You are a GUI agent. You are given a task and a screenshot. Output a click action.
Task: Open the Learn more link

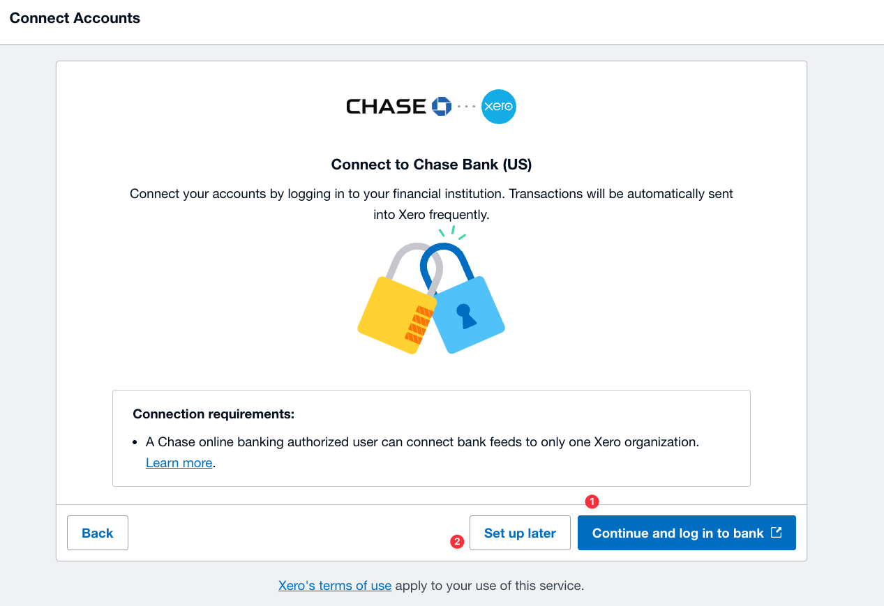coord(179,462)
